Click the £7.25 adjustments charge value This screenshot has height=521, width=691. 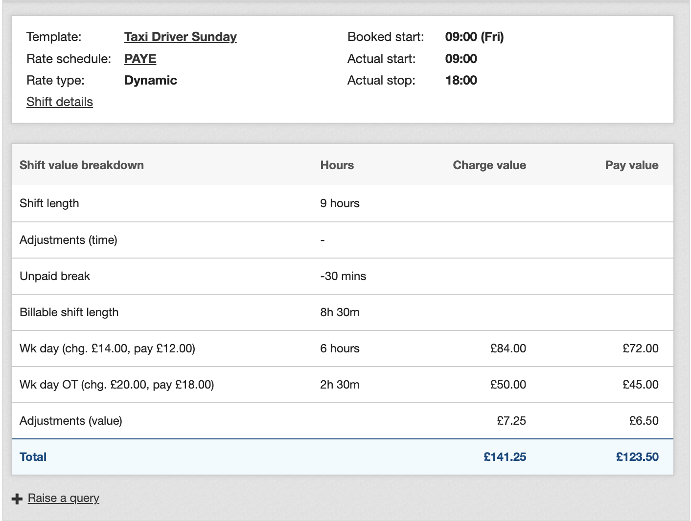pyautogui.click(x=511, y=421)
